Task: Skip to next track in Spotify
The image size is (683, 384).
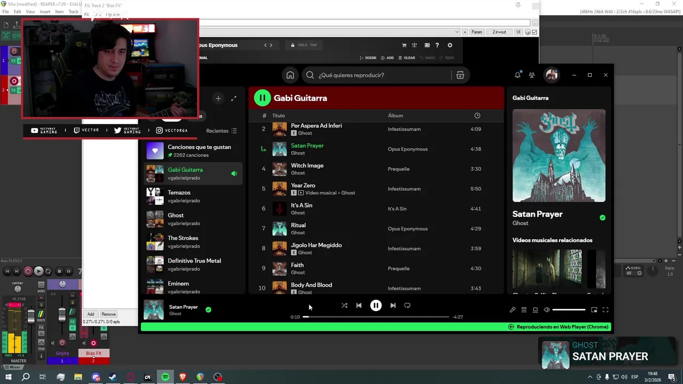Action: 393,306
